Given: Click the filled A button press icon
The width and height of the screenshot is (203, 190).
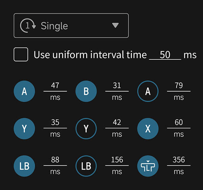Looking at the screenshot, I should [x=24, y=91].
